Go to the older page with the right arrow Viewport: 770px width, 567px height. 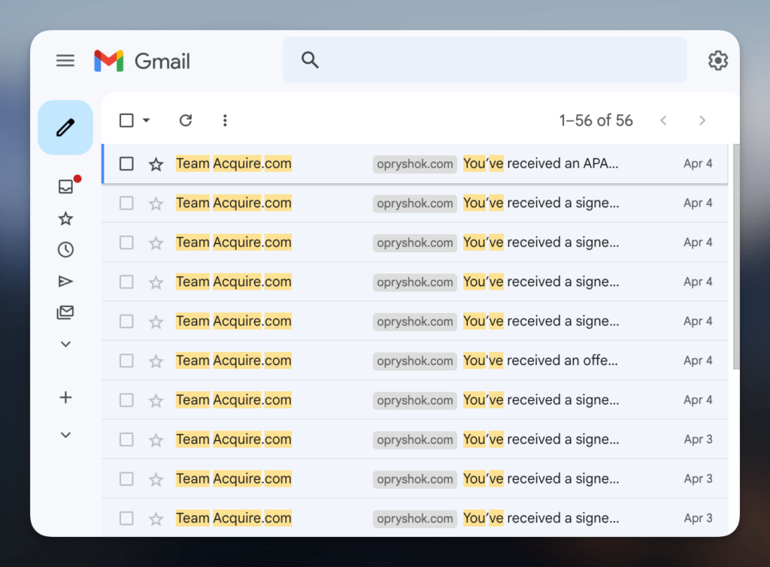[702, 120]
